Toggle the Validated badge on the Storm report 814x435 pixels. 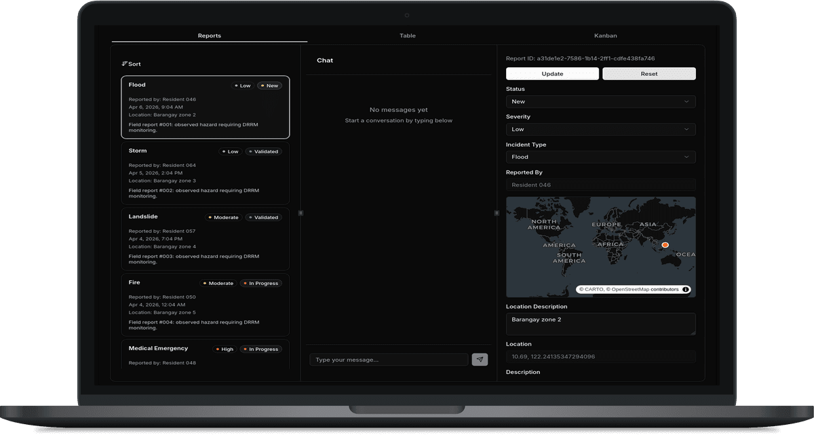click(x=263, y=151)
